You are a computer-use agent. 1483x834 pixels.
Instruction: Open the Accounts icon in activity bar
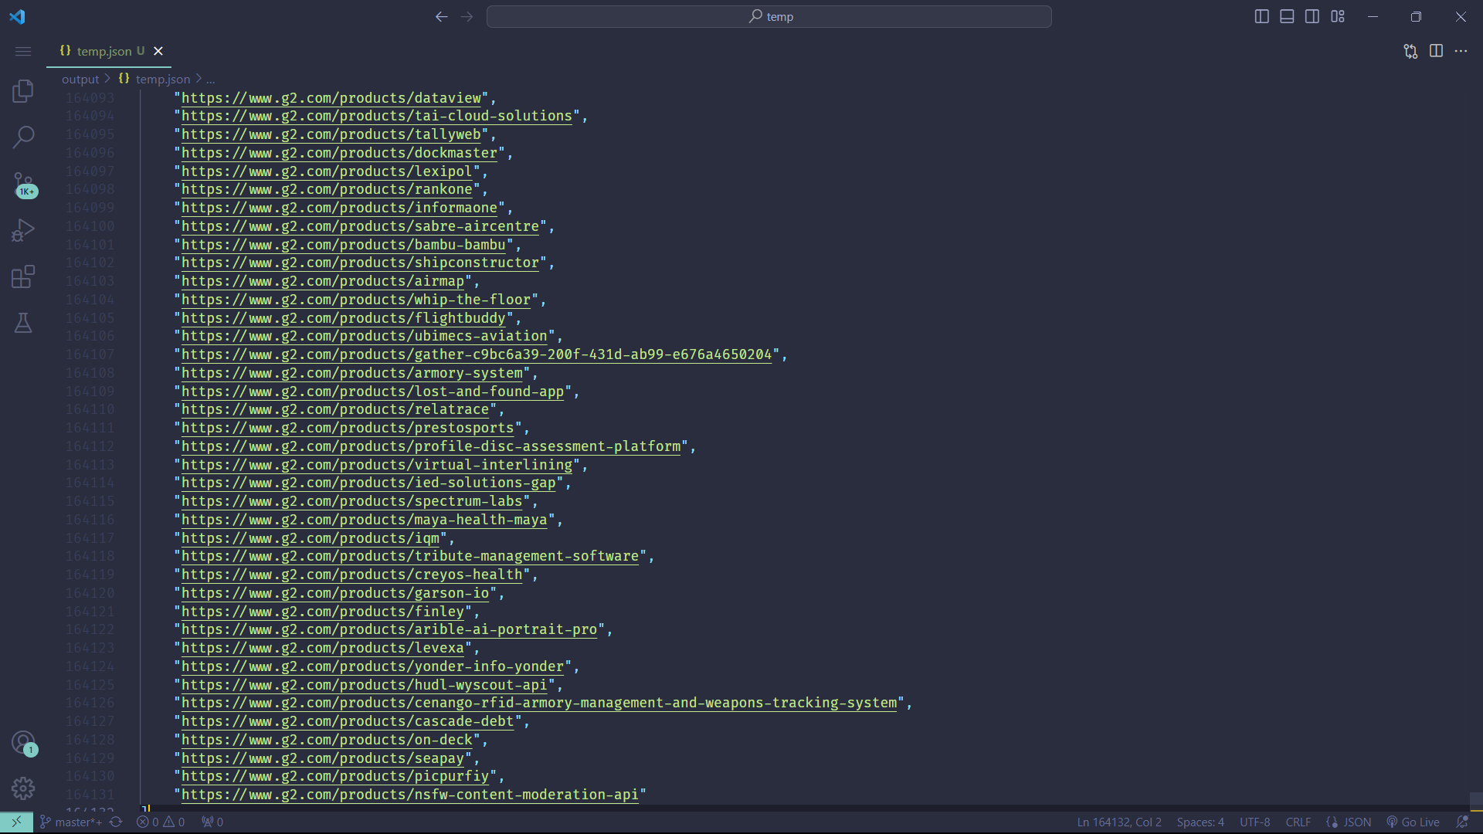tap(23, 743)
